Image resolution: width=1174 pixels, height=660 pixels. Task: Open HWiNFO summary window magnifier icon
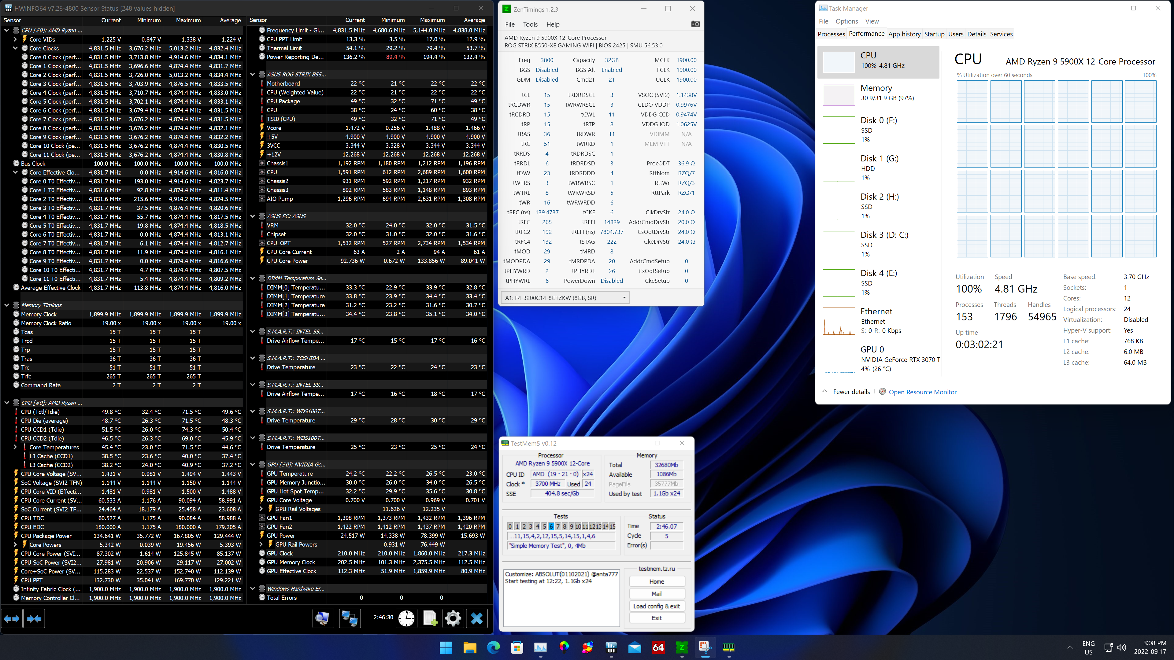(323, 618)
